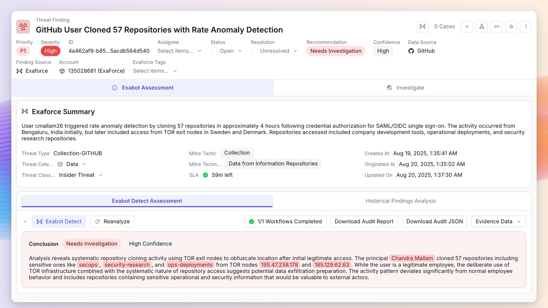Click the Needs Investigation recommendation badge
The width and height of the screenshot is (548, 308).
[336, 51]
